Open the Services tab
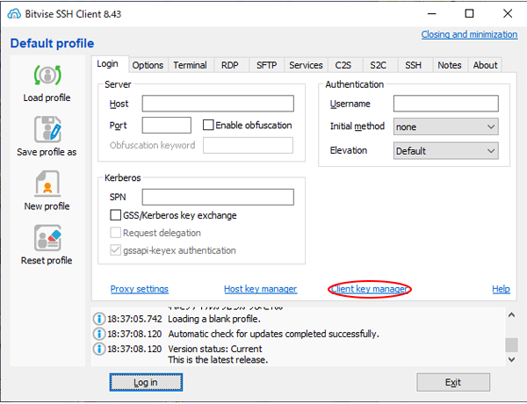Image resolution: width=527 pixels, height=404 pixels. 306,65
